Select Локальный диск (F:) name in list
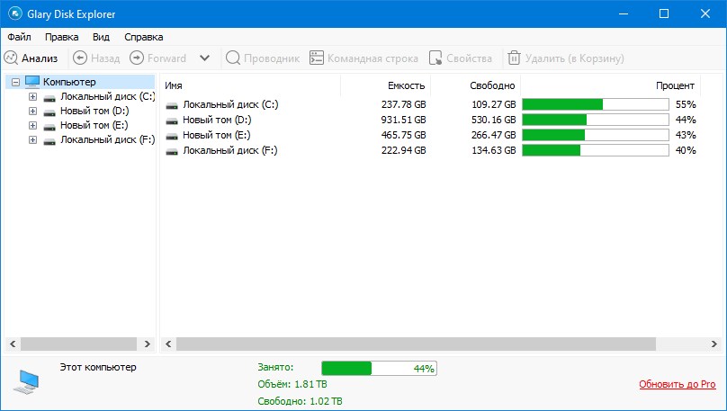727x411 pixels. click(230, 150)
